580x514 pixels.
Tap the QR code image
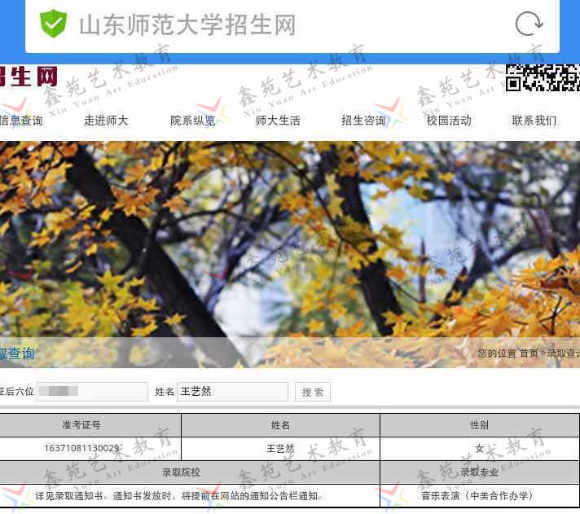pos(543,78)
